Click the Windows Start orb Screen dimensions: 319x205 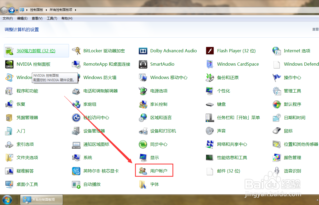pos(7,200)
